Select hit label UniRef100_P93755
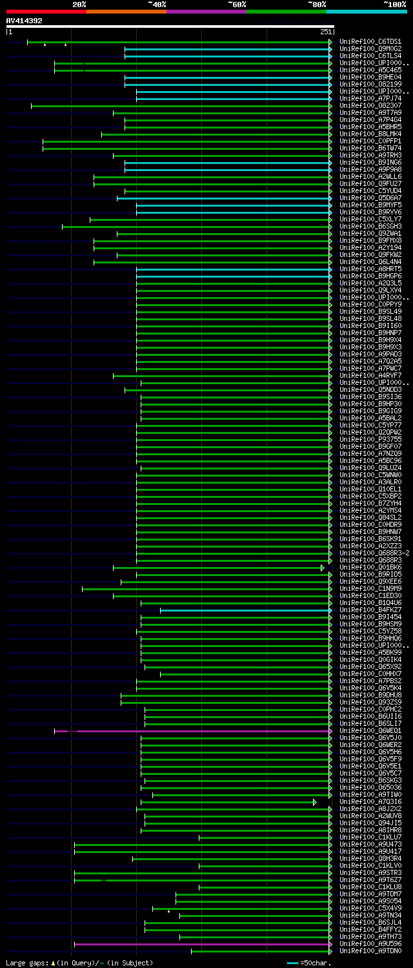Image resolution: width=413 pixels, height=968 pixels. [x=370, y=440]
